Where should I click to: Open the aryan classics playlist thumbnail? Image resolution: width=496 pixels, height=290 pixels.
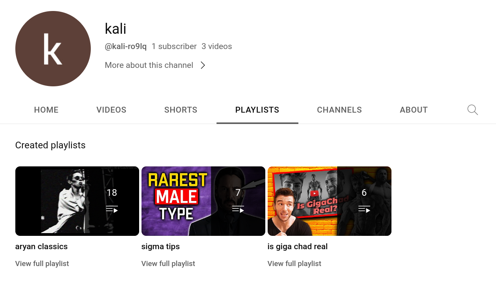[77, 201]
